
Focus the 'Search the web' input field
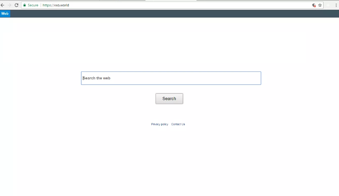coord(171,78)
